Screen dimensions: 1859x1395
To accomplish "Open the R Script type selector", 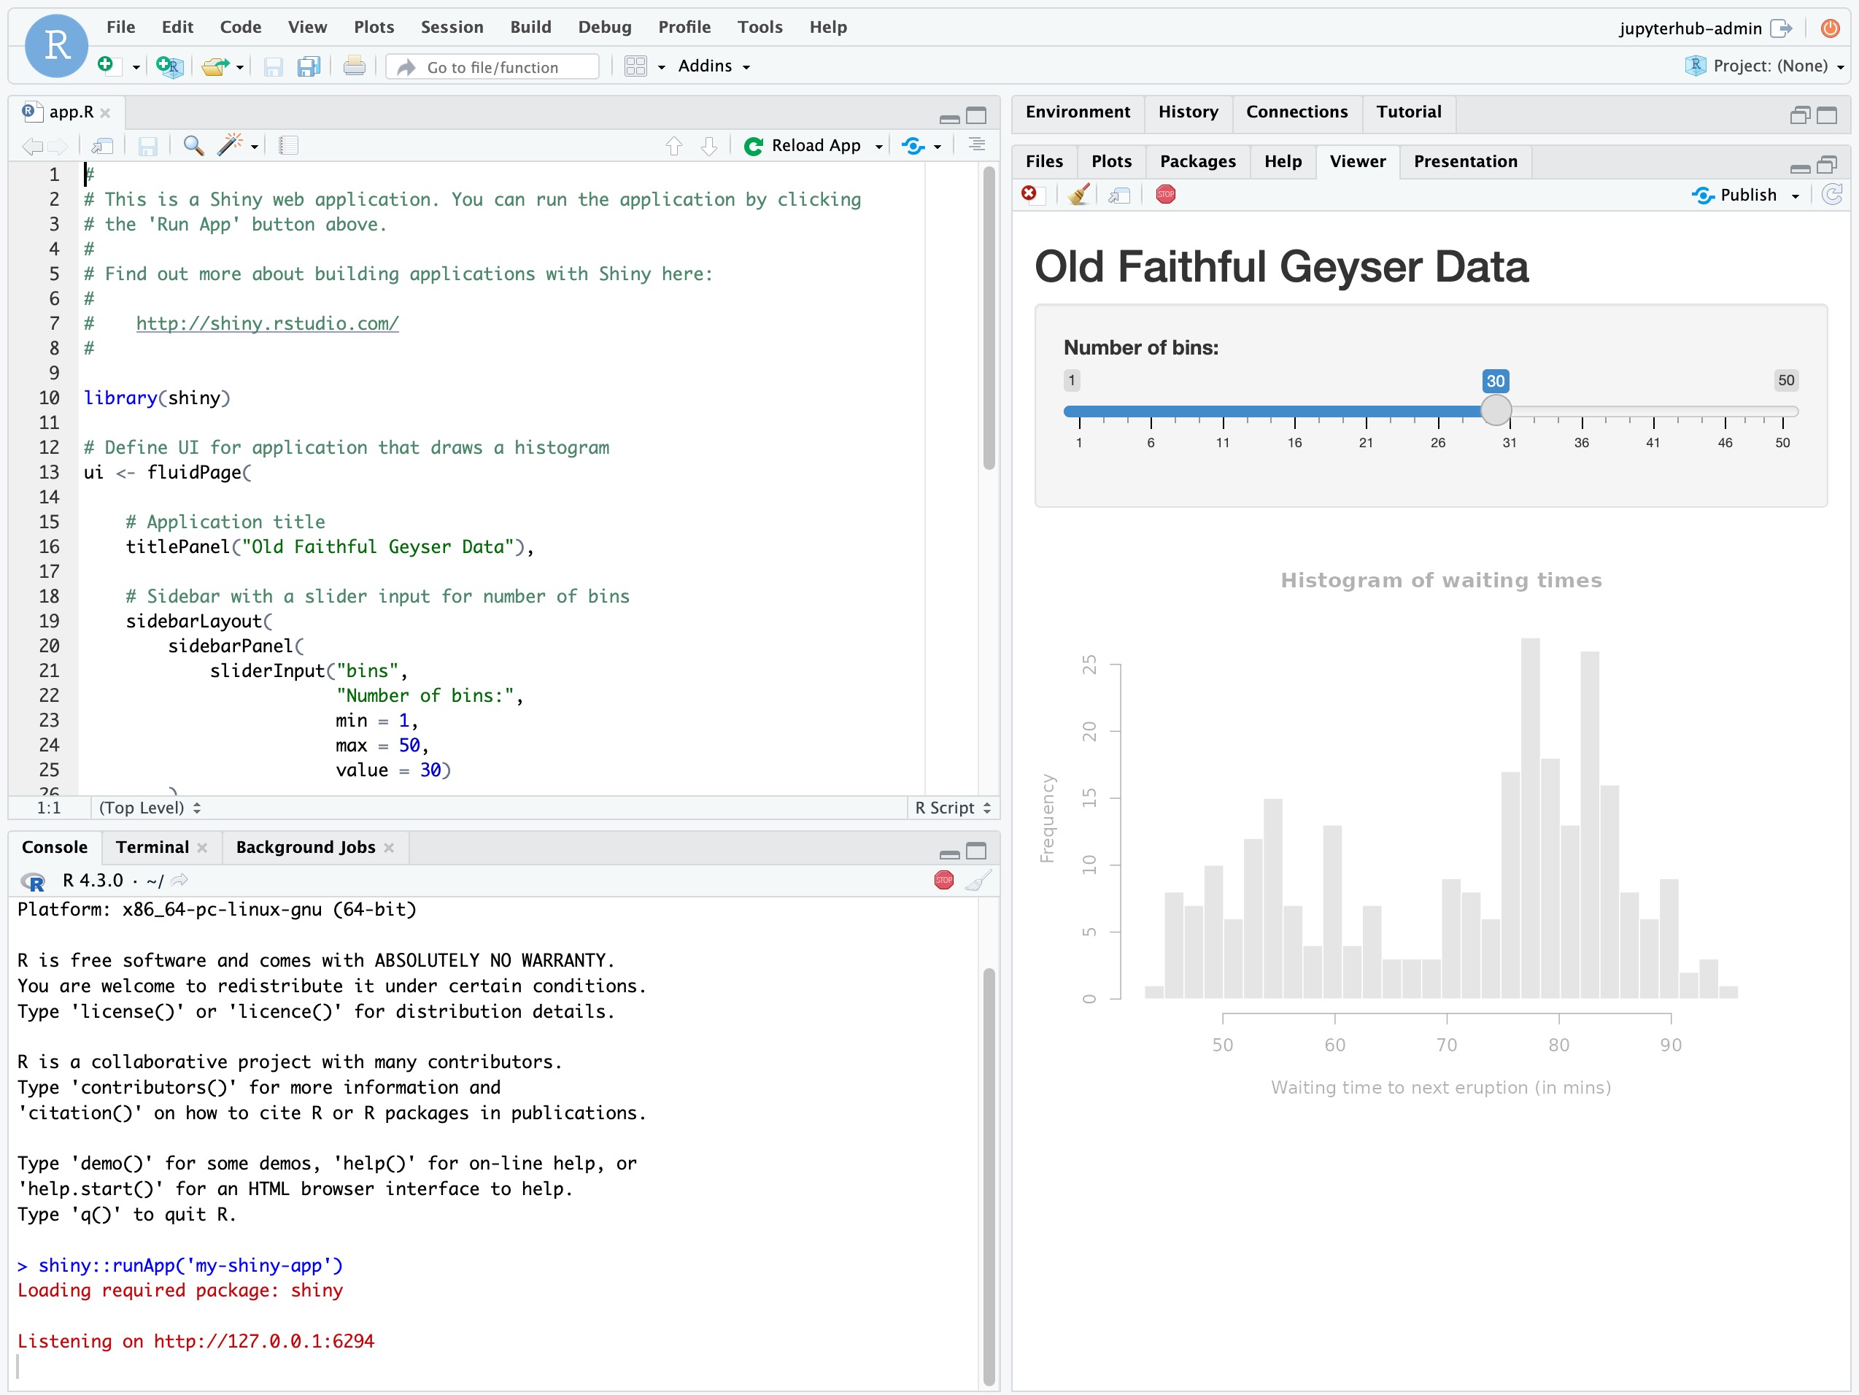I will [951, 807].
